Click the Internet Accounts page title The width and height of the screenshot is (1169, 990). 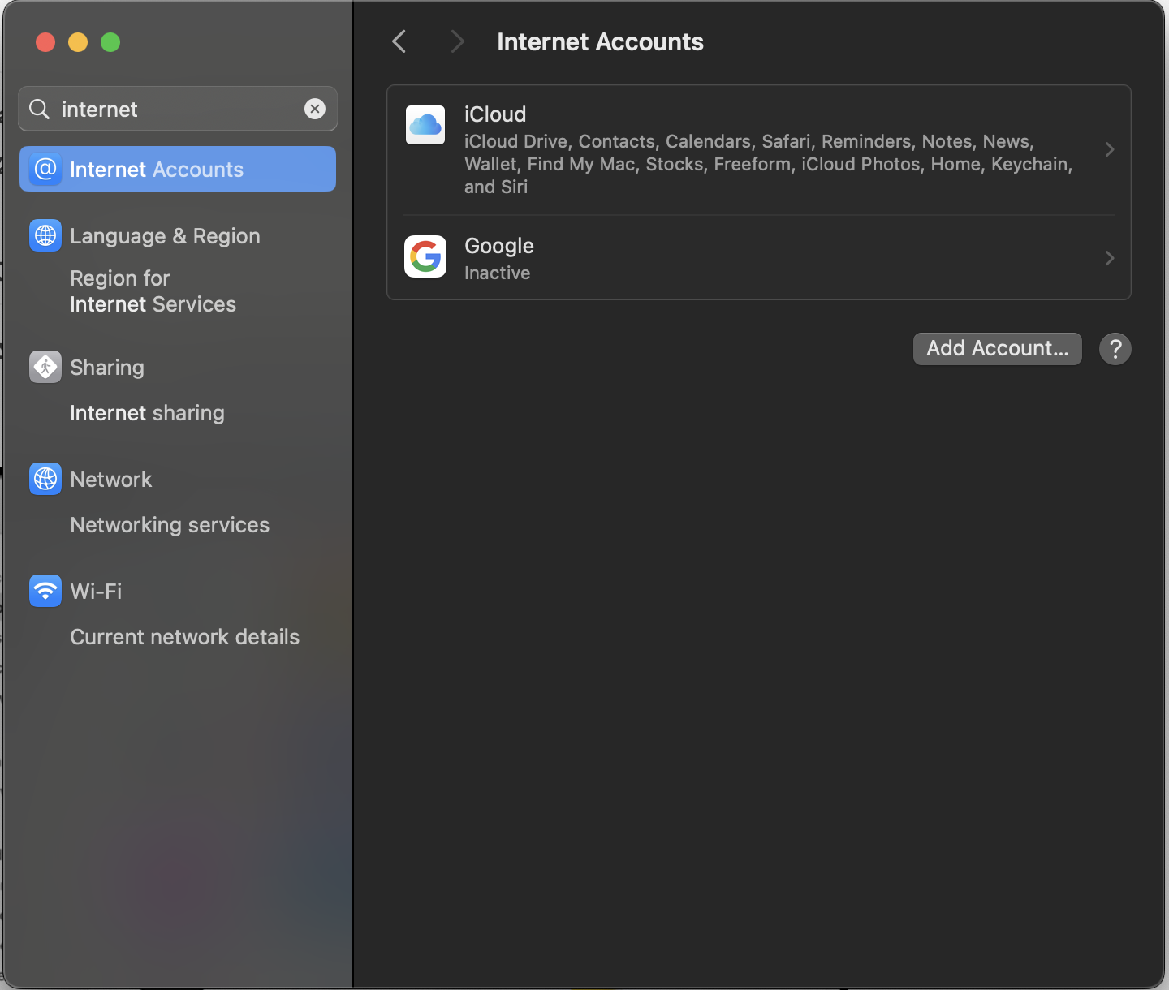pyautogui.click(x=600, y=42)
